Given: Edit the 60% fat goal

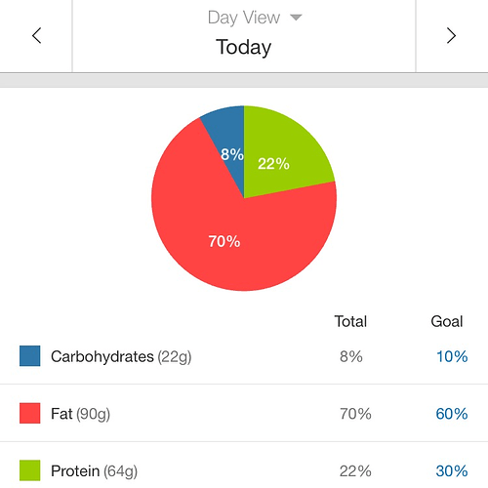Looking at the screenshot, I should click(x=452, y=414).
